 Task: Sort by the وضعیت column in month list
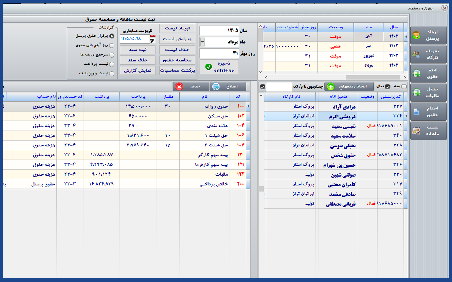coord(335,27)
